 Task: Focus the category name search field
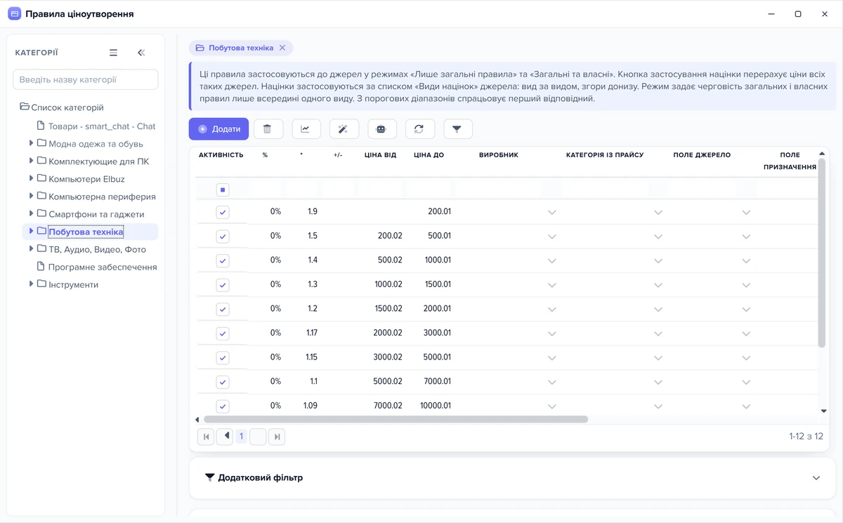(x=86, y=79)
